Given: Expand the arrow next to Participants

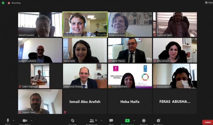Looking at the screenshot, I should (x=102, y=120).
